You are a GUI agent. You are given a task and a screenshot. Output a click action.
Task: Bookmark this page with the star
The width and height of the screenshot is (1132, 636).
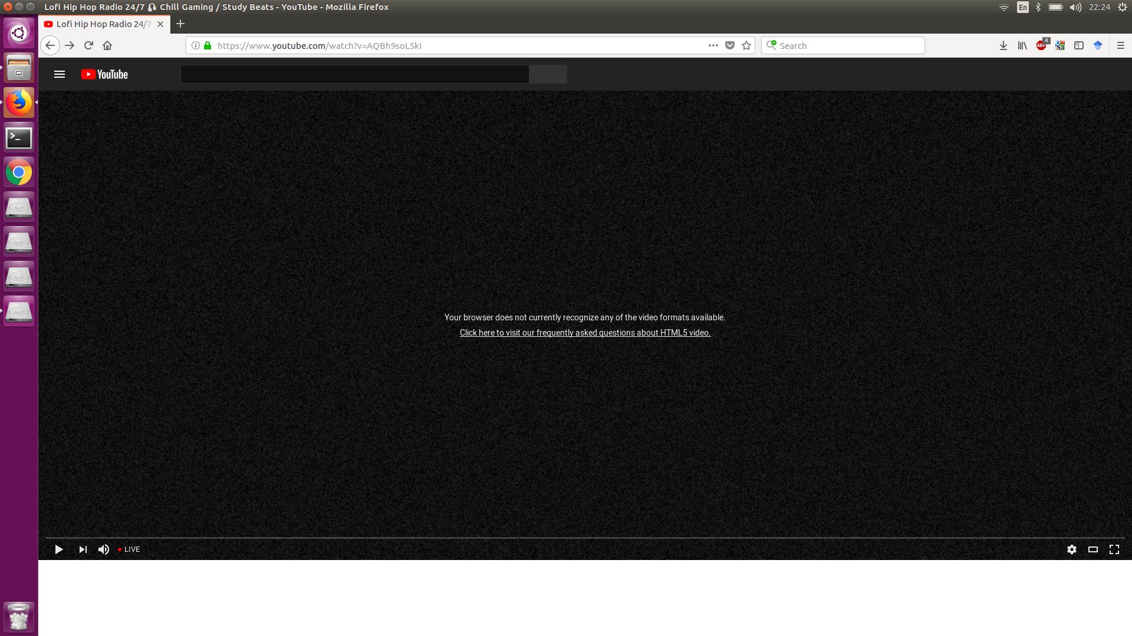(x=746, y=45)
